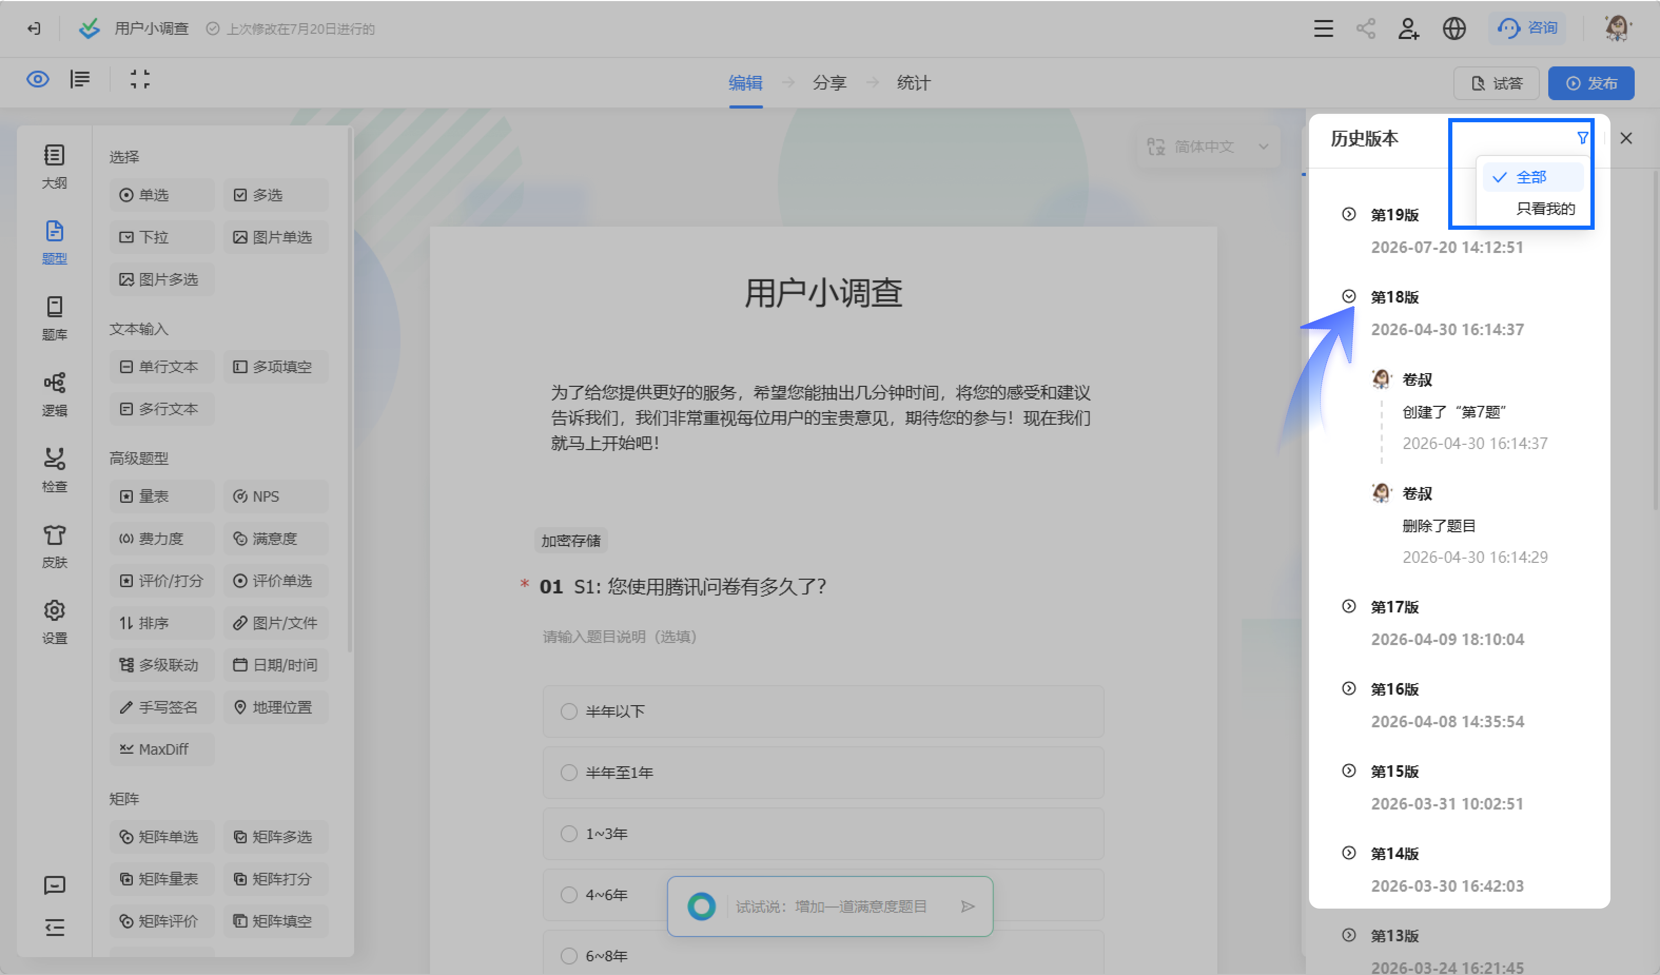Viewport: 1660px width, 975px height.
Task: Select the 半年至1年 radio option
Action: [x=569, y=773]
